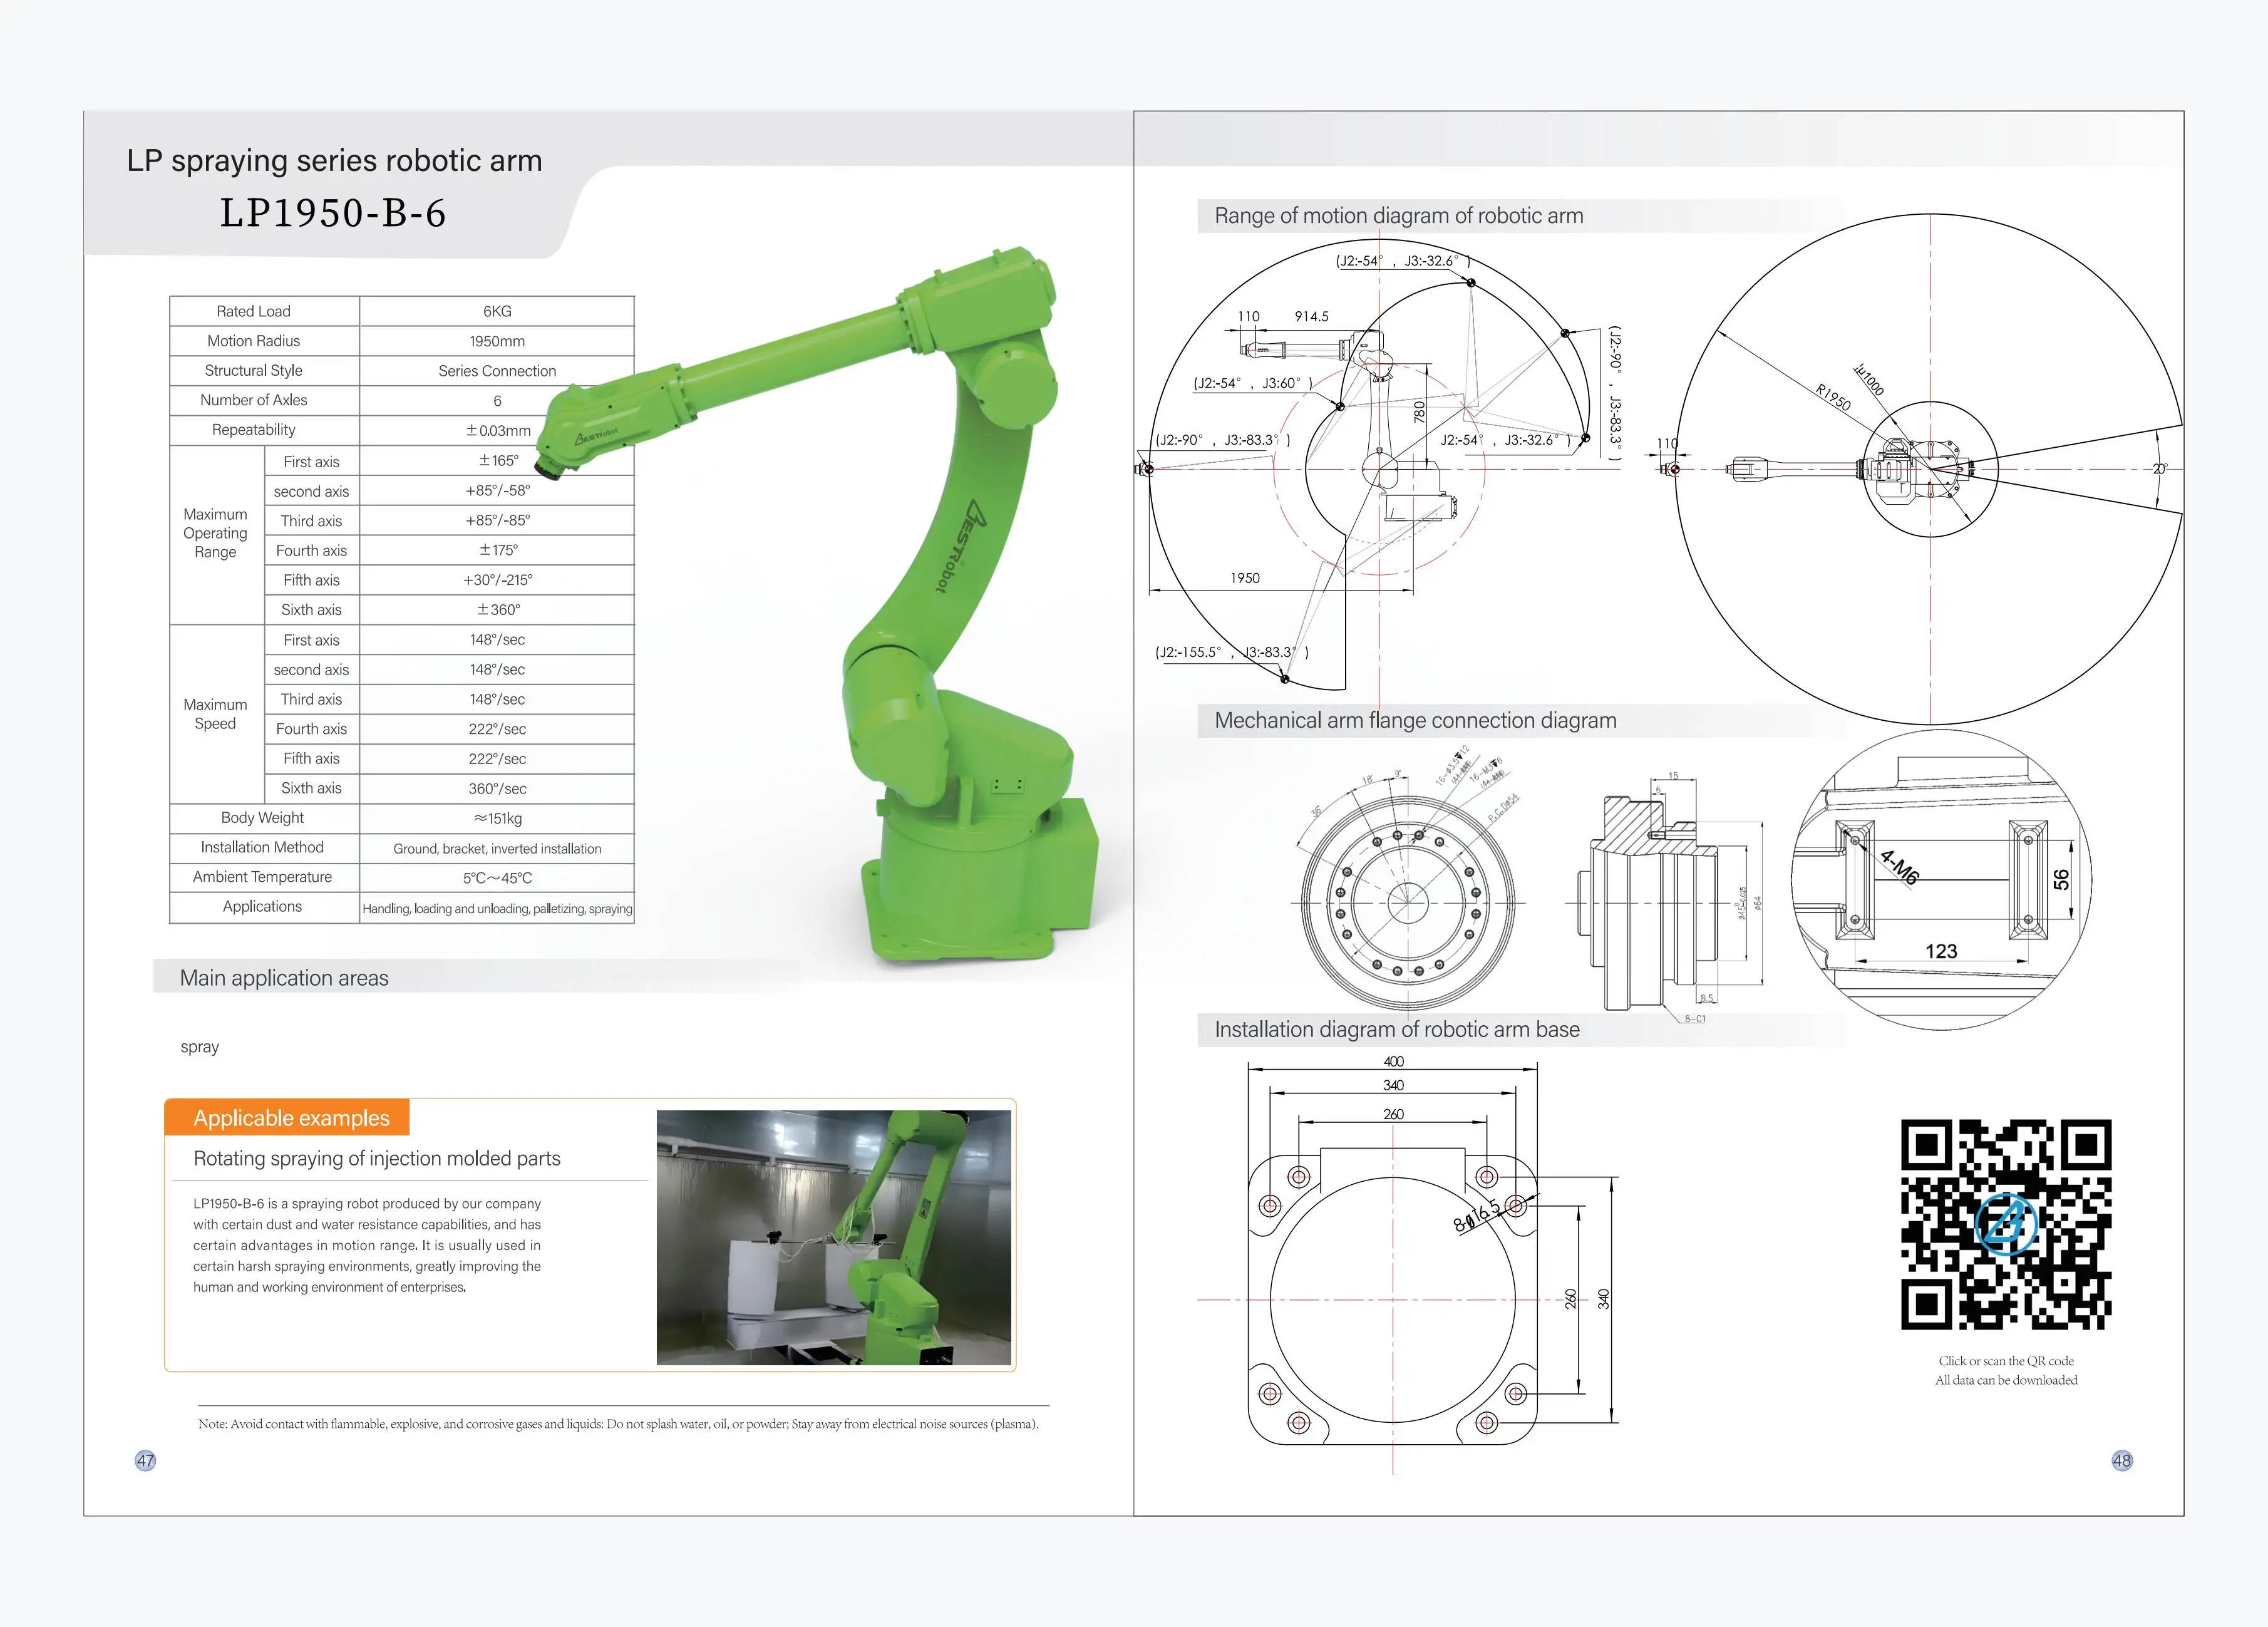Image resolution: width=2268 pixels, height=1627 pixels.
Task: Click the '400' base width dimension
Action: (x=1393, y=1061)
